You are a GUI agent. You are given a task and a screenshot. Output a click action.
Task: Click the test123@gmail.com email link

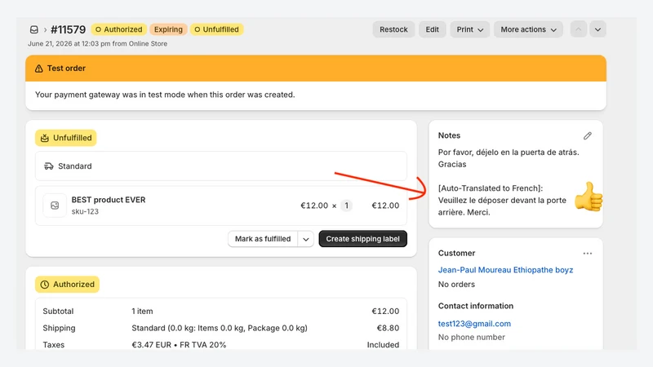click(474, 324)
